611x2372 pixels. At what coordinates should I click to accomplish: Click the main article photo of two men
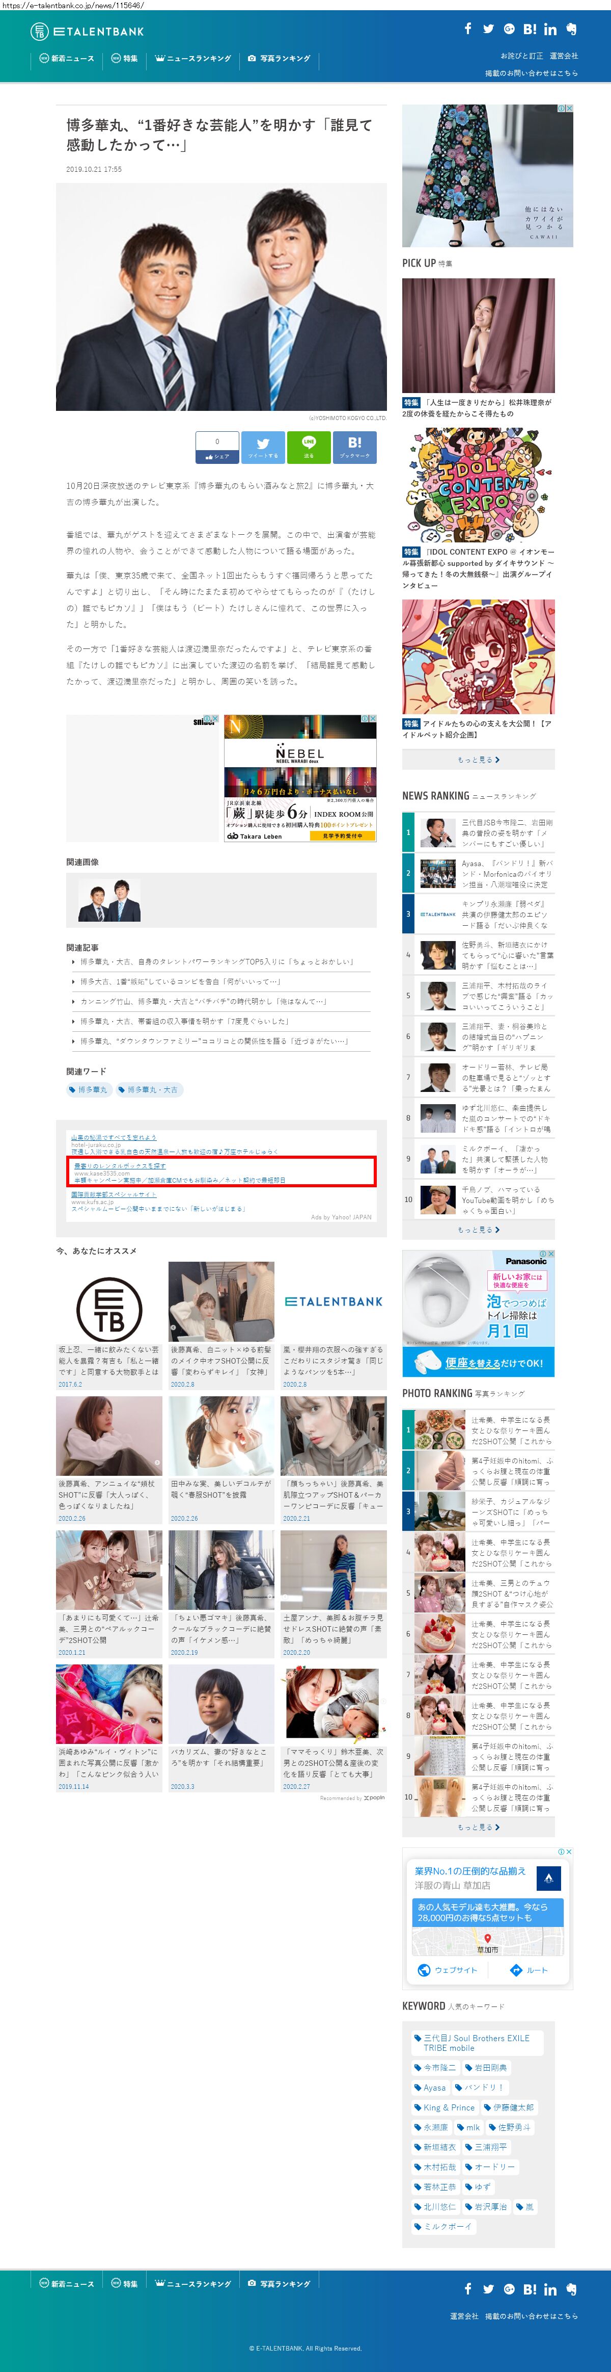click(221, 297)
